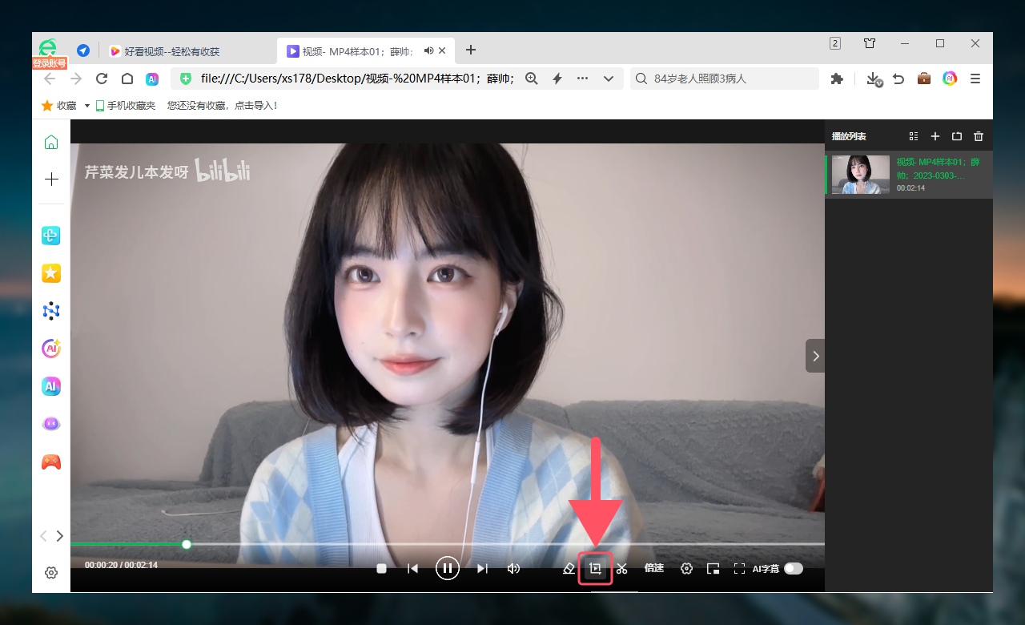Open the yellow star favorites app
1025x625 pixels.
[51, 273]
